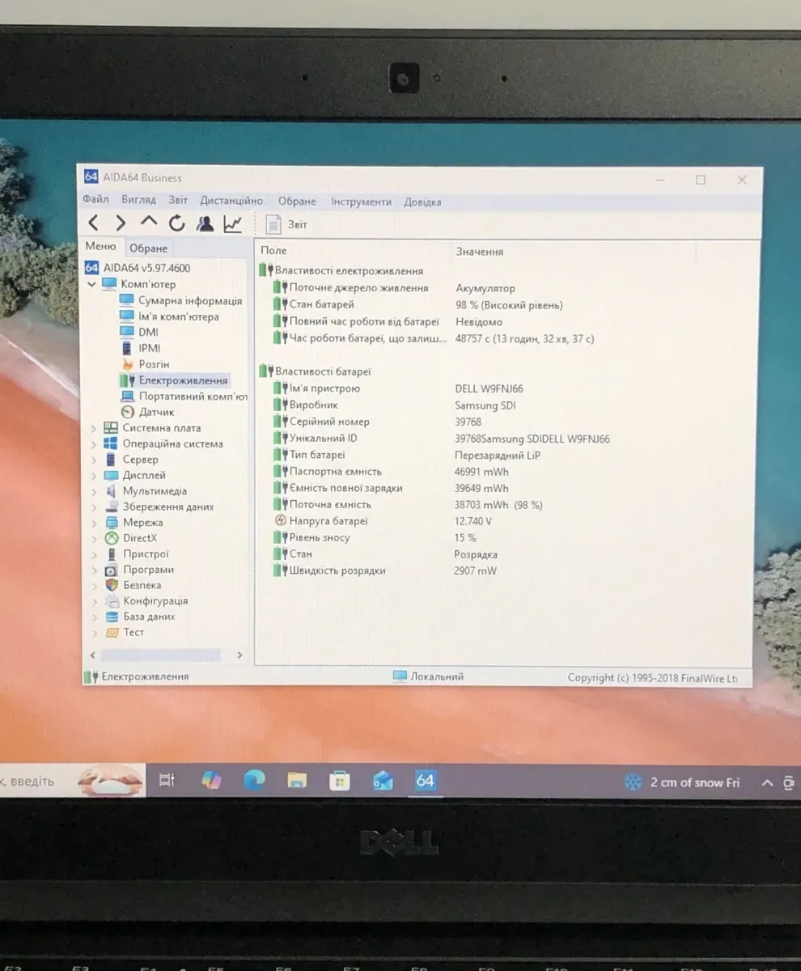
Task: Click the Значення column header
Action: point(479,252)
